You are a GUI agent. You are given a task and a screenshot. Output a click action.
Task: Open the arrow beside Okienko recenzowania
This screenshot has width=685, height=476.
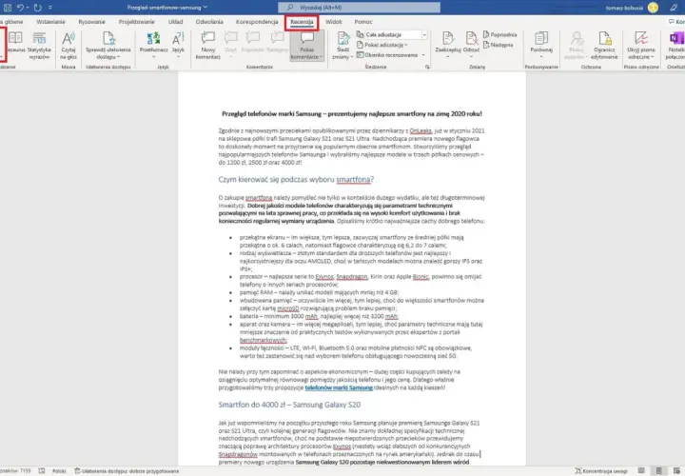[422, 55]
